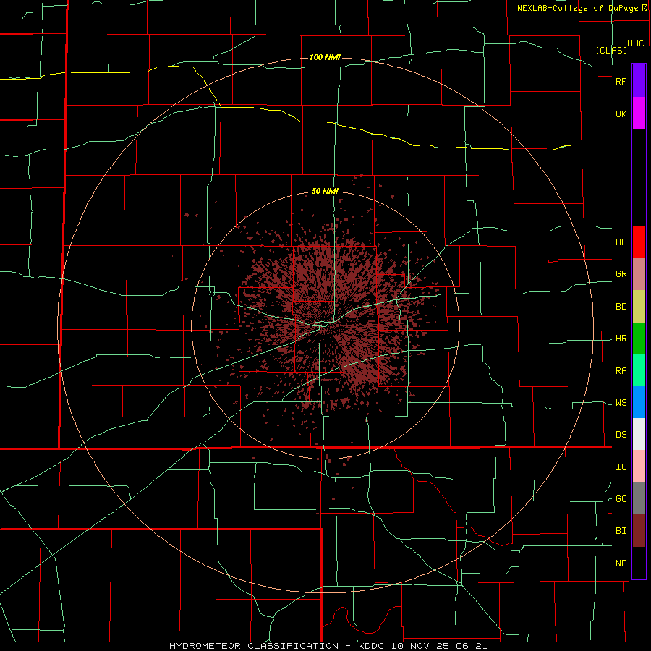The image size is (651, 651).
Task: Click the ND black legend swatch
Action: tap(639, 563)
